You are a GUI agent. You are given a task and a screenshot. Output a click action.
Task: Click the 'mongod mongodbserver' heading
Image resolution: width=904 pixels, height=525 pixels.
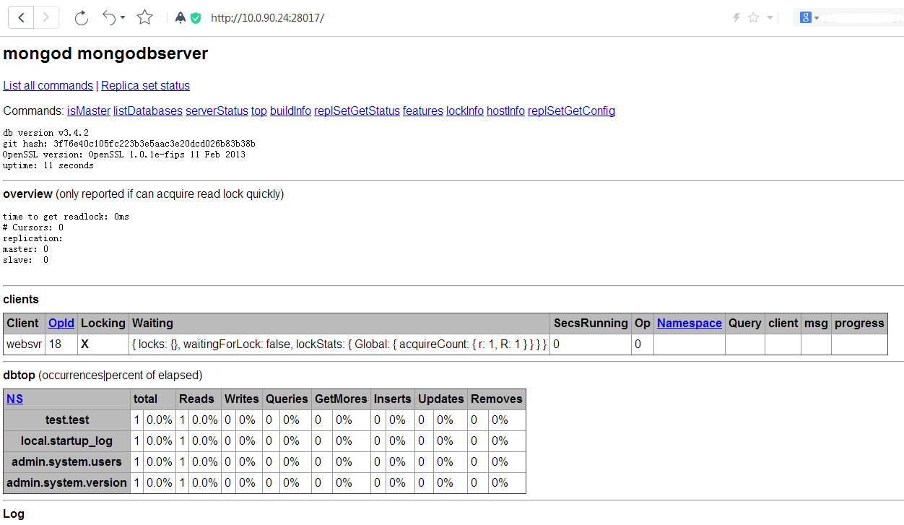[105, 53]
